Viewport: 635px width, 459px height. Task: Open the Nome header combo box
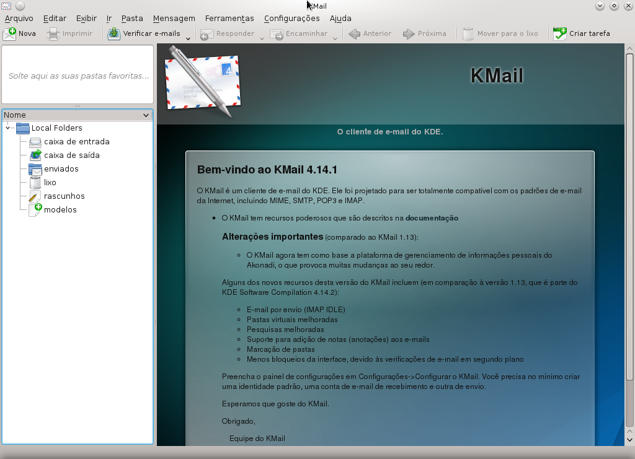tap(146, 115)
